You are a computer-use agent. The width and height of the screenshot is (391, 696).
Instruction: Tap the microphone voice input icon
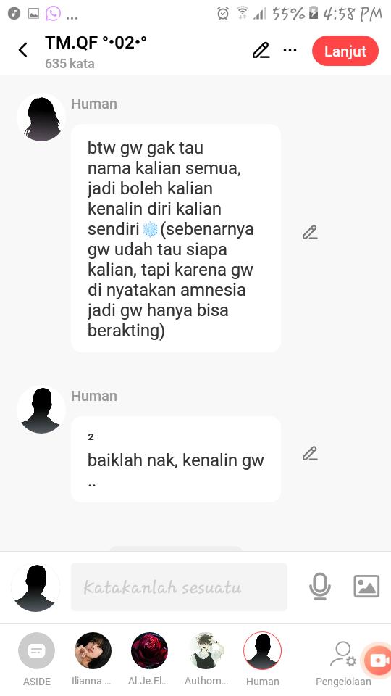click(x=319, y=587)
